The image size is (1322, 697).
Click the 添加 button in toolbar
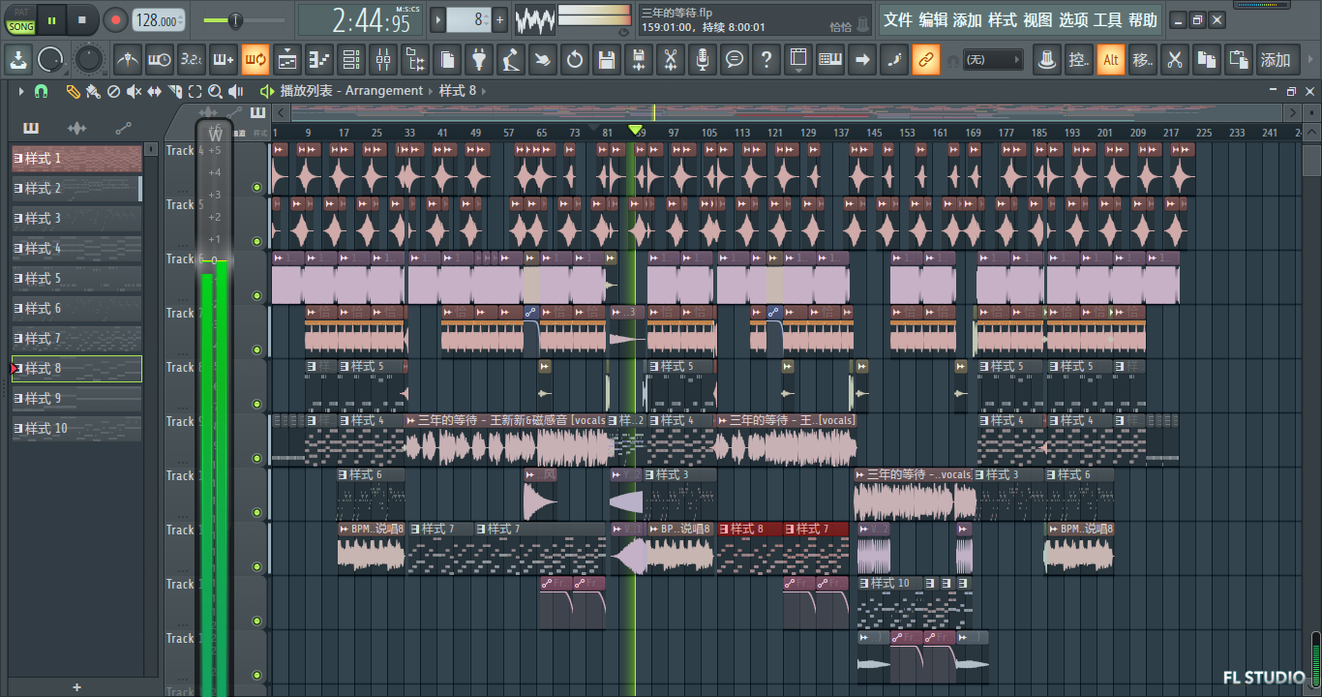[x=1276, y=60]
